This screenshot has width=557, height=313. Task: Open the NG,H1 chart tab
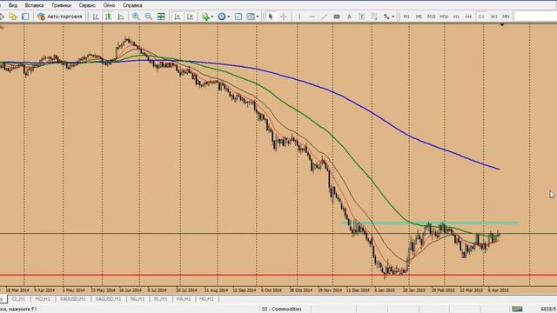pos(138,299)
